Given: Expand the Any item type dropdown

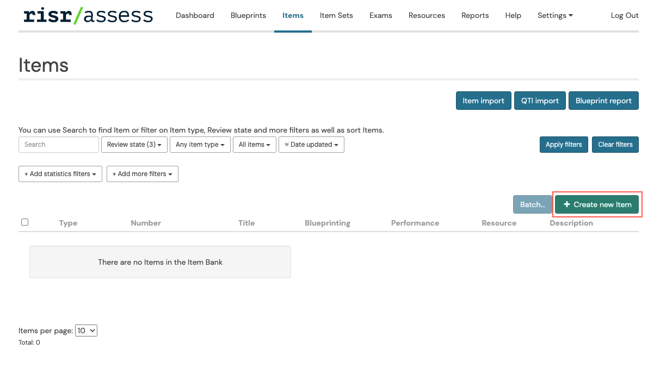Looking at the screenshot, I should (x=200, y=145).
